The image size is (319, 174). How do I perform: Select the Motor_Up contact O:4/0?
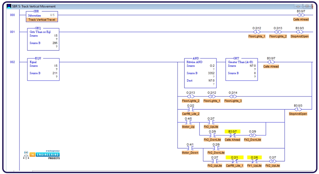coord(188,122)
